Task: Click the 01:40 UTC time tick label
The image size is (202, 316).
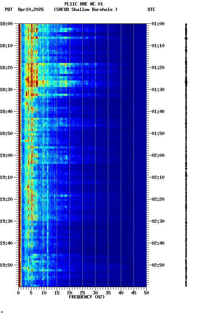Action: click(158, 112)
